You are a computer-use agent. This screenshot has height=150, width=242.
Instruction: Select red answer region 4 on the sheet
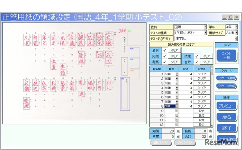click(x=100, y=54)
